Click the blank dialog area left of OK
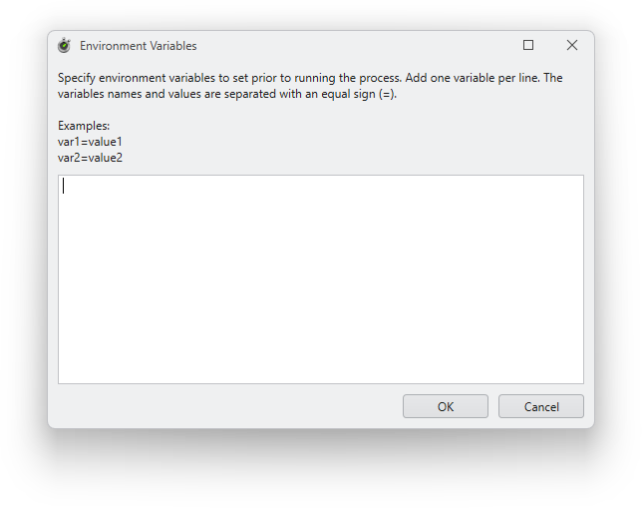The image size is (642, 508). click(229, 406)
